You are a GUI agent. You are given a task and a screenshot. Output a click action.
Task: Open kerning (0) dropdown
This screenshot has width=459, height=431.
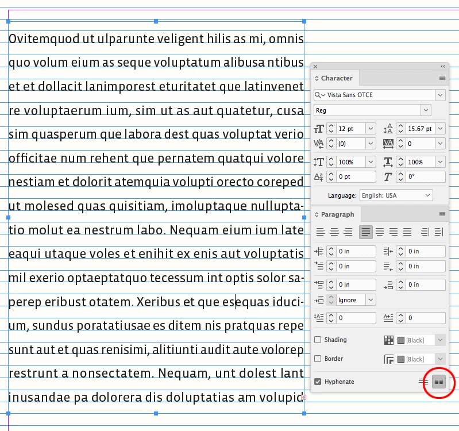pyautogui.click(x=371, y=144)
